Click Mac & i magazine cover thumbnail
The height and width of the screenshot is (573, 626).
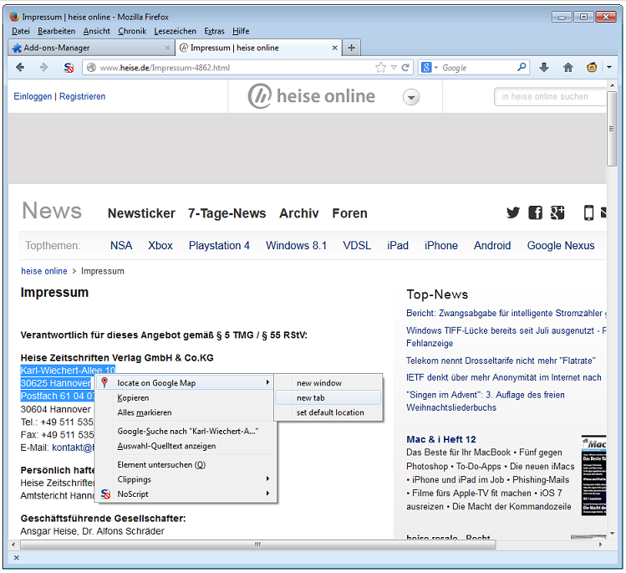(593, 475)
